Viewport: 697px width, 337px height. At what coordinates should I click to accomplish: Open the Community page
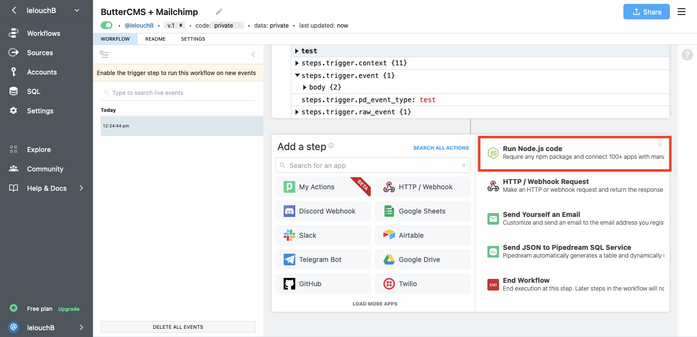(x=46, y=169)
